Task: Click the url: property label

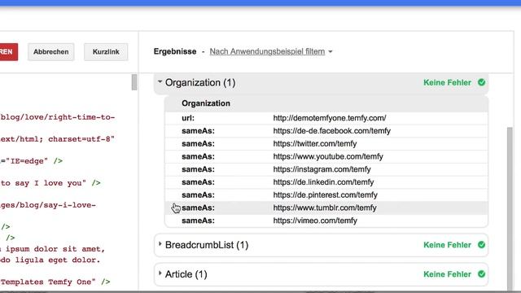Action: (x=188, y=118)
